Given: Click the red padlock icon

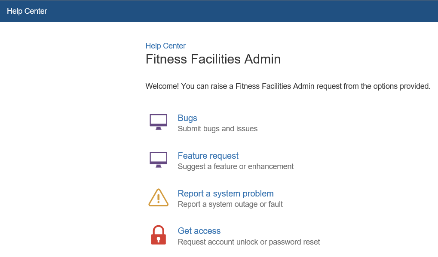Looking at the screenshot, I should click(158, 235).
